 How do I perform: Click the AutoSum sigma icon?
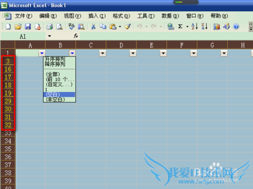(180, 27)
